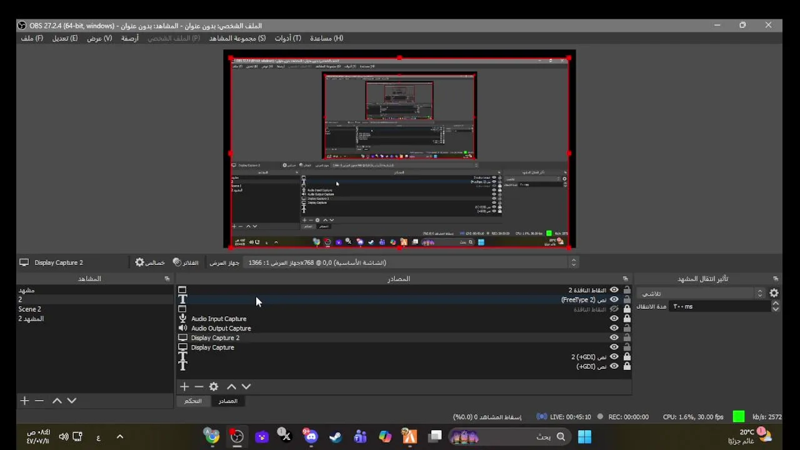Viewport: 800px width, 450px height.
Task: Open the display device dropdown list
Action: pyautogui.click(x=410, y=262)
